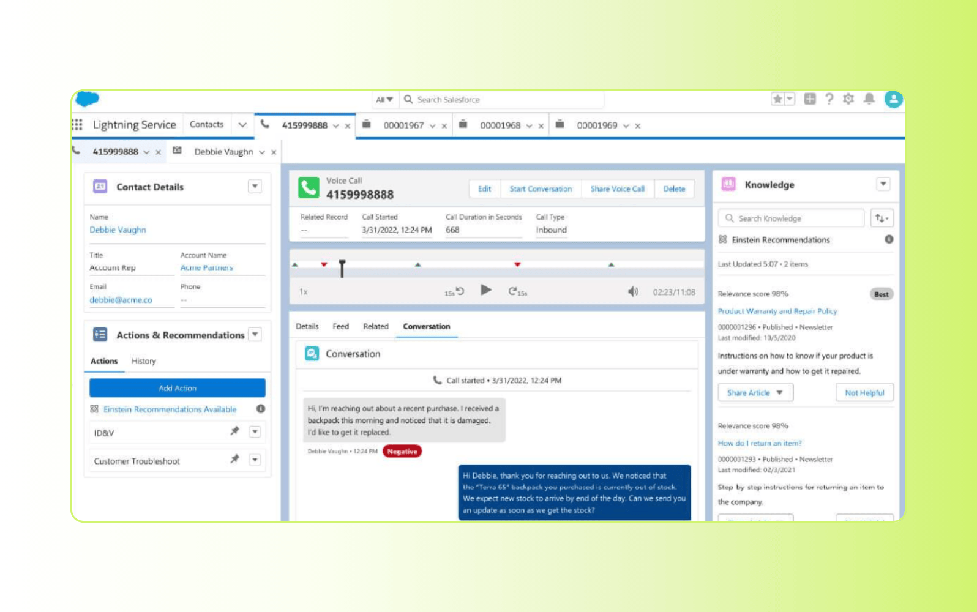Pin the Customer Troubleshoot action

pyautogui.click(x=234, y=459)
